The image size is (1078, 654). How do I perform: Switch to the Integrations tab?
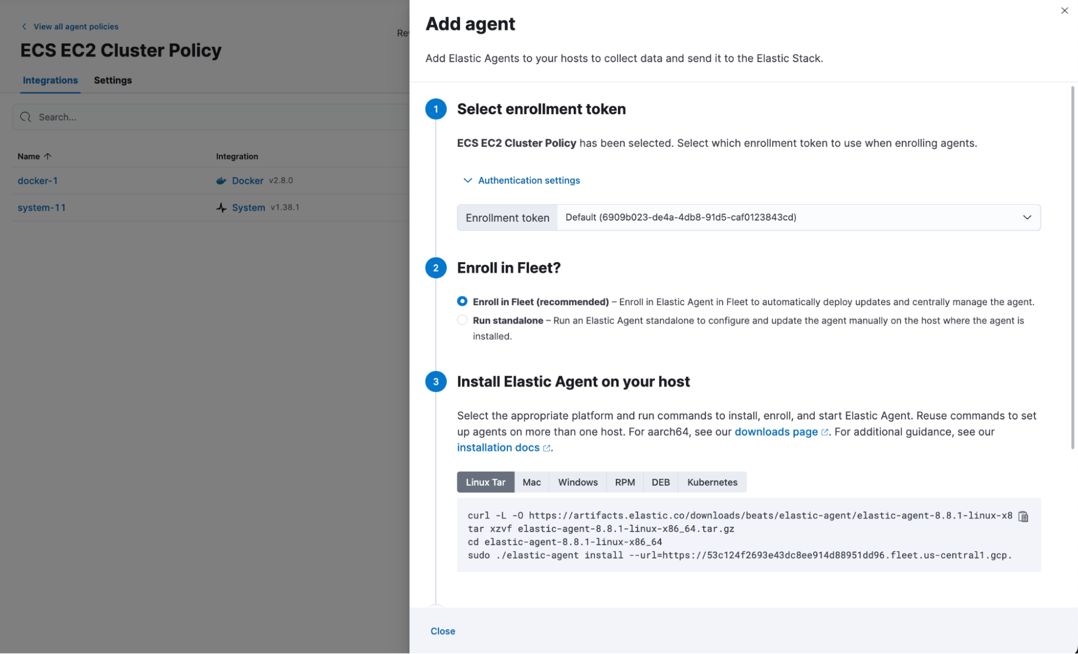[x=50, y=79]
